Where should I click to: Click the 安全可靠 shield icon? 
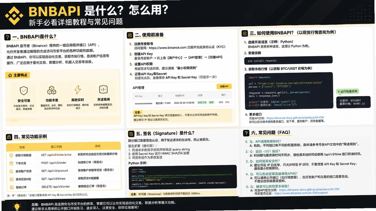pyautogui.click(x=23, y=90)
